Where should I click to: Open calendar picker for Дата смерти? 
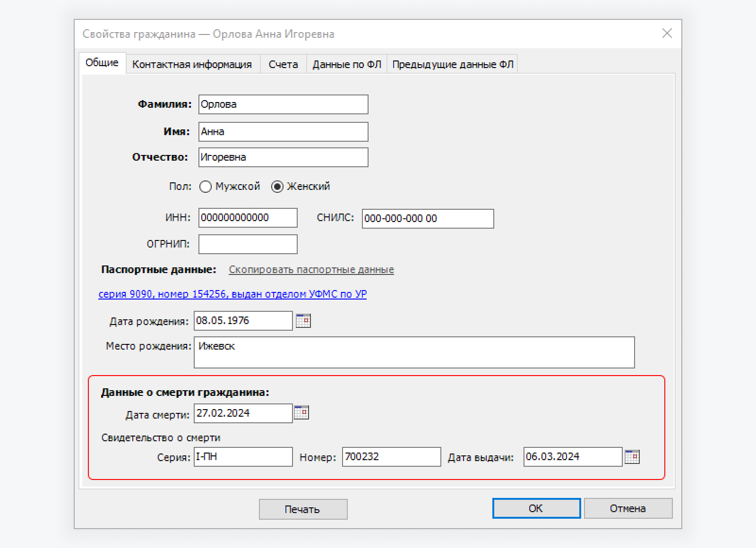(x=301, y=412)
